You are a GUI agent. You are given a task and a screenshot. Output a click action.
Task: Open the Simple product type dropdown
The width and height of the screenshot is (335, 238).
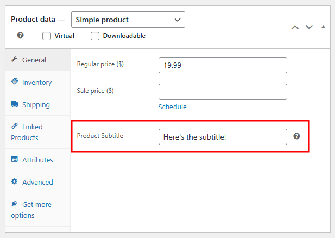[x=128, y=20]
